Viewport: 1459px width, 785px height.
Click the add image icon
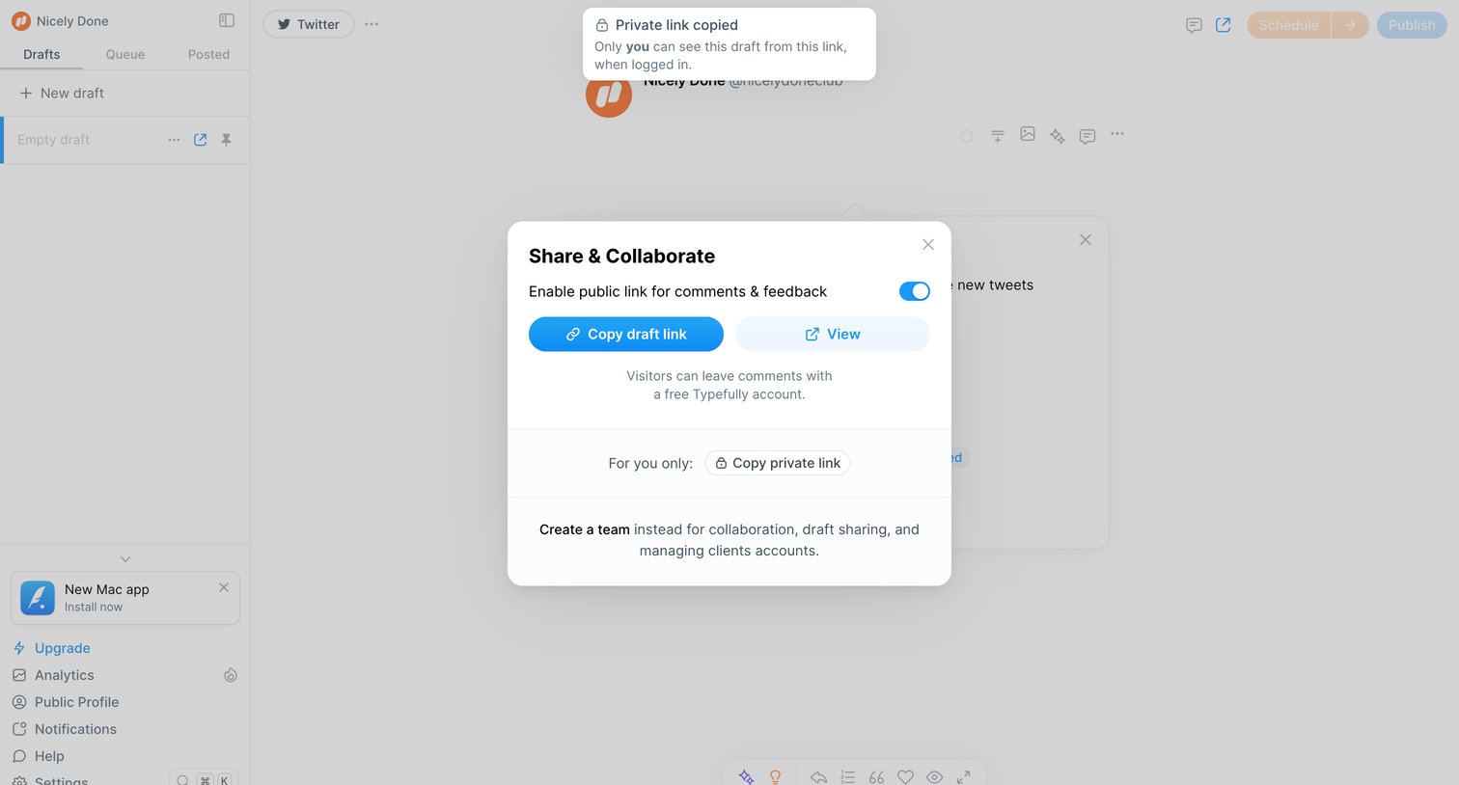(x=1028, y=134)
